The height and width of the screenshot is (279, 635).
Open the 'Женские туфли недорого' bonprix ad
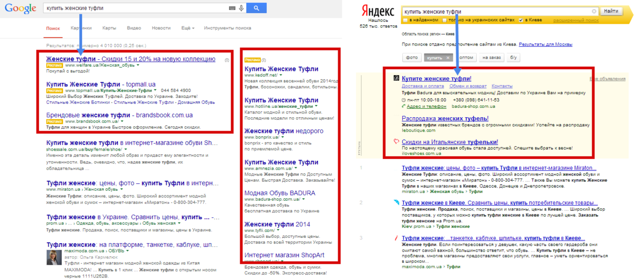tap(284, 130)
